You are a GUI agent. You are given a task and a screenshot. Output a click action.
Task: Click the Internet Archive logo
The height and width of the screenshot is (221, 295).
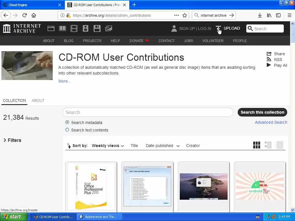point(22,28)
